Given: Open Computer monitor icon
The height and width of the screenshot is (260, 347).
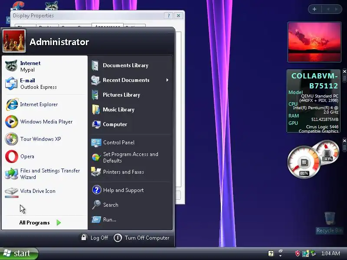Looking at the screenshot, I should click(x=96, y=124).
